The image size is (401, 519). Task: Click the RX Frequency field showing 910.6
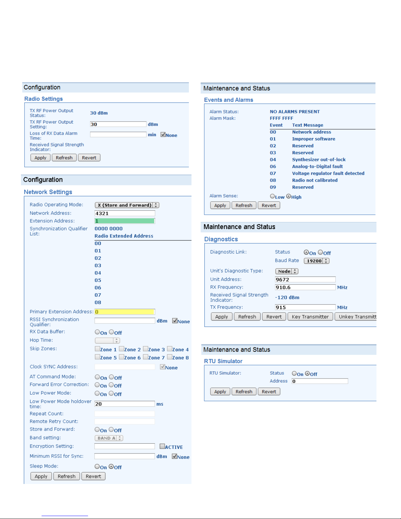point(305,287)
